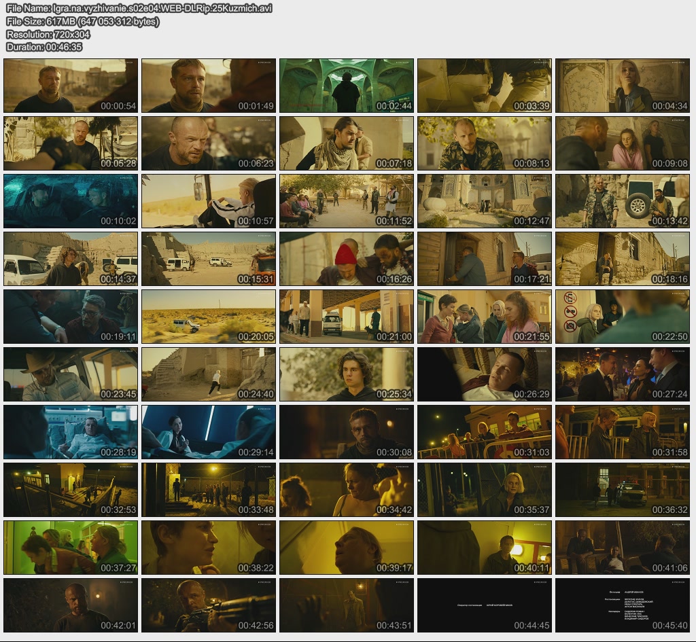Open the cowboy hat frame at 00:23:45
Screen dimensions: 696x642
[x=71, y=374]
